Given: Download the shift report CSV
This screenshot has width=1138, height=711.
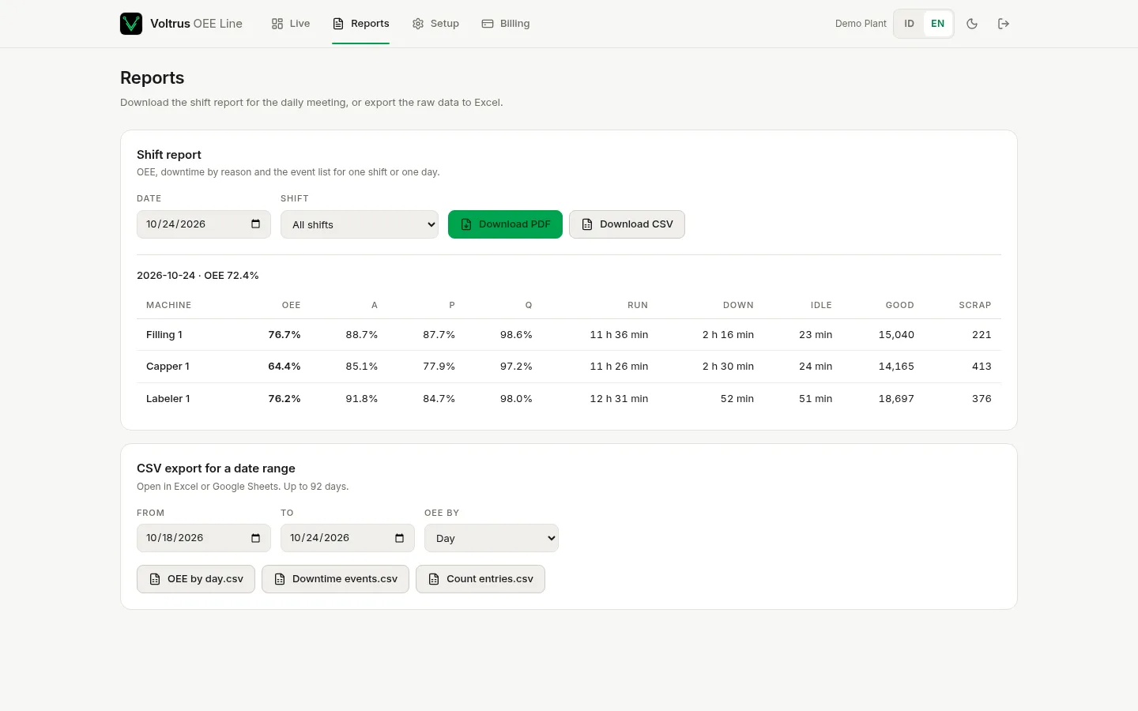Looking at the screenshot, I should 627,224.
